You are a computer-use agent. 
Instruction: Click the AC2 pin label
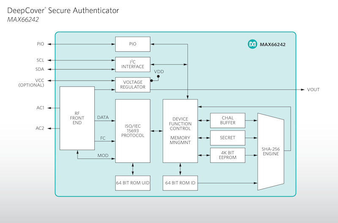40,128
